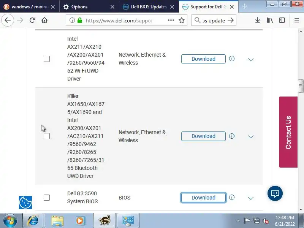Open Windows Explorer folder in taskbar
The image size is (304, 228).
coord(57,221)
